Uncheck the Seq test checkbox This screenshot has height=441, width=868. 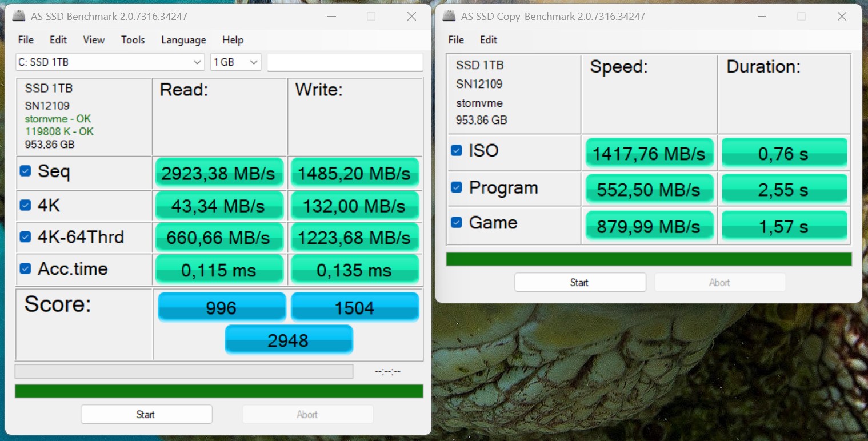coord(25,171)
